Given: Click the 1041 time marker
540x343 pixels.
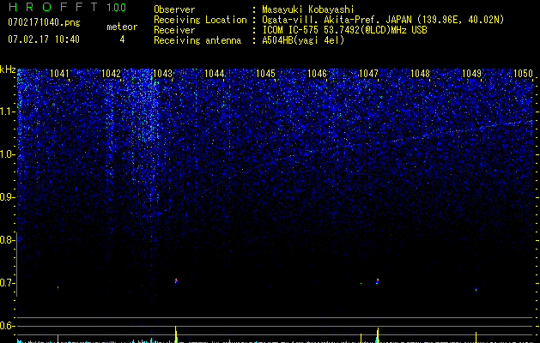Looking at the screenshot, I should [59, 74].
